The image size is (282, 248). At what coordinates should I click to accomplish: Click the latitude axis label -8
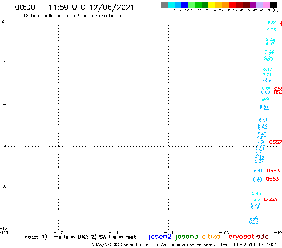pyautogui.click(x=3, y=187)
